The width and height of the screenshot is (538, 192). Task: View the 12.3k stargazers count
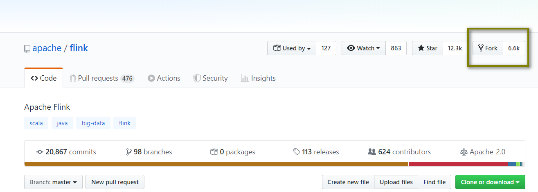[x=455, y=48]
